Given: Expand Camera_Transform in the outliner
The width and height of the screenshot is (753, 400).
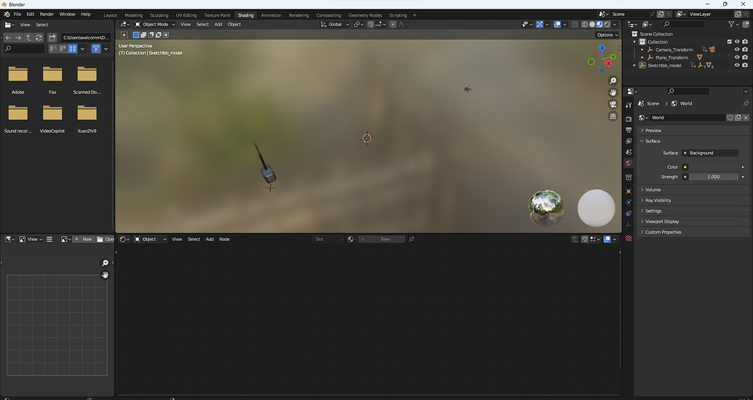Looking at the screenshot, I should click(x=642, y=49).
